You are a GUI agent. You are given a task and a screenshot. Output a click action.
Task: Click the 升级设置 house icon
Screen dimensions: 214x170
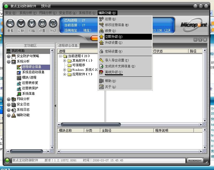(101, 43)
